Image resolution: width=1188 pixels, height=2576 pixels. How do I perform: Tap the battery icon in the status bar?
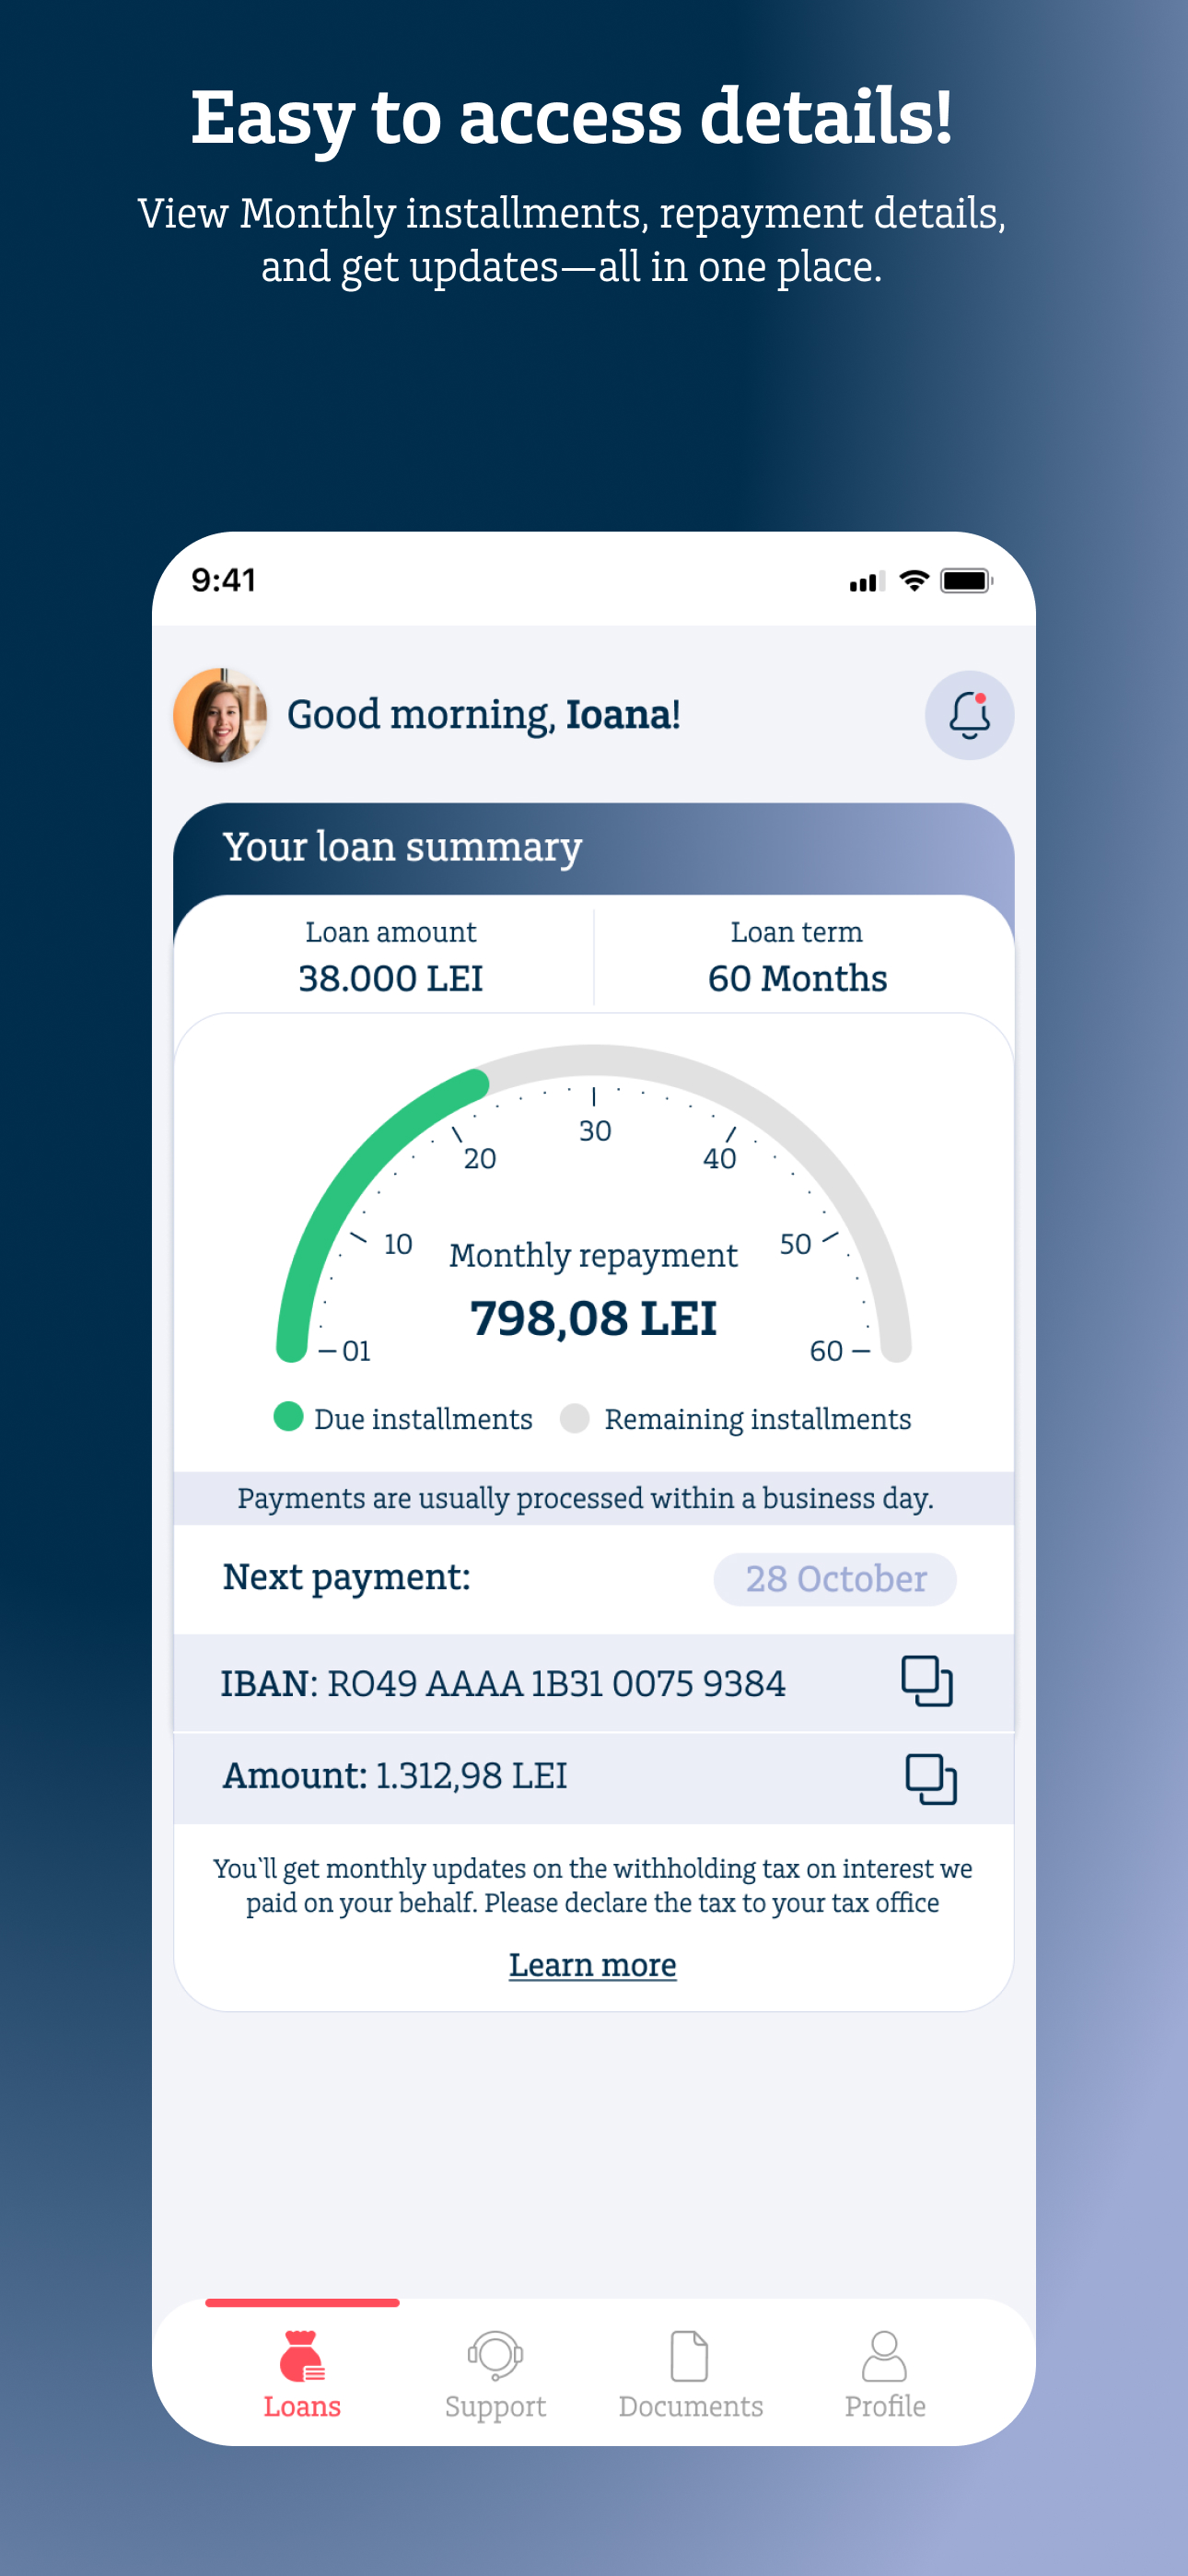click(x=966, y=581)
